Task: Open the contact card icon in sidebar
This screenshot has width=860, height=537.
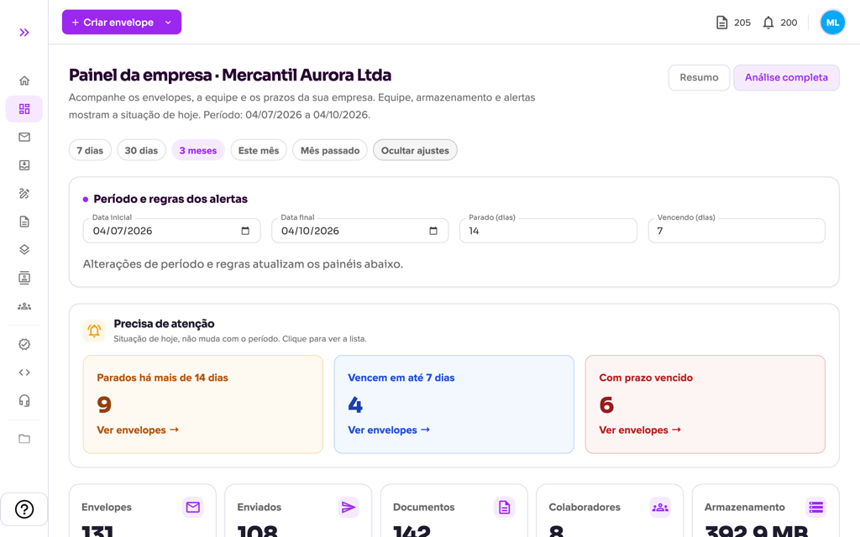Action: pos(24,278)
